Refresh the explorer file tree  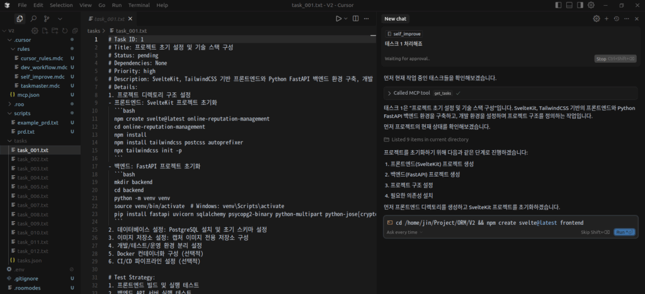pyautogui.click(x=65, y=31)
